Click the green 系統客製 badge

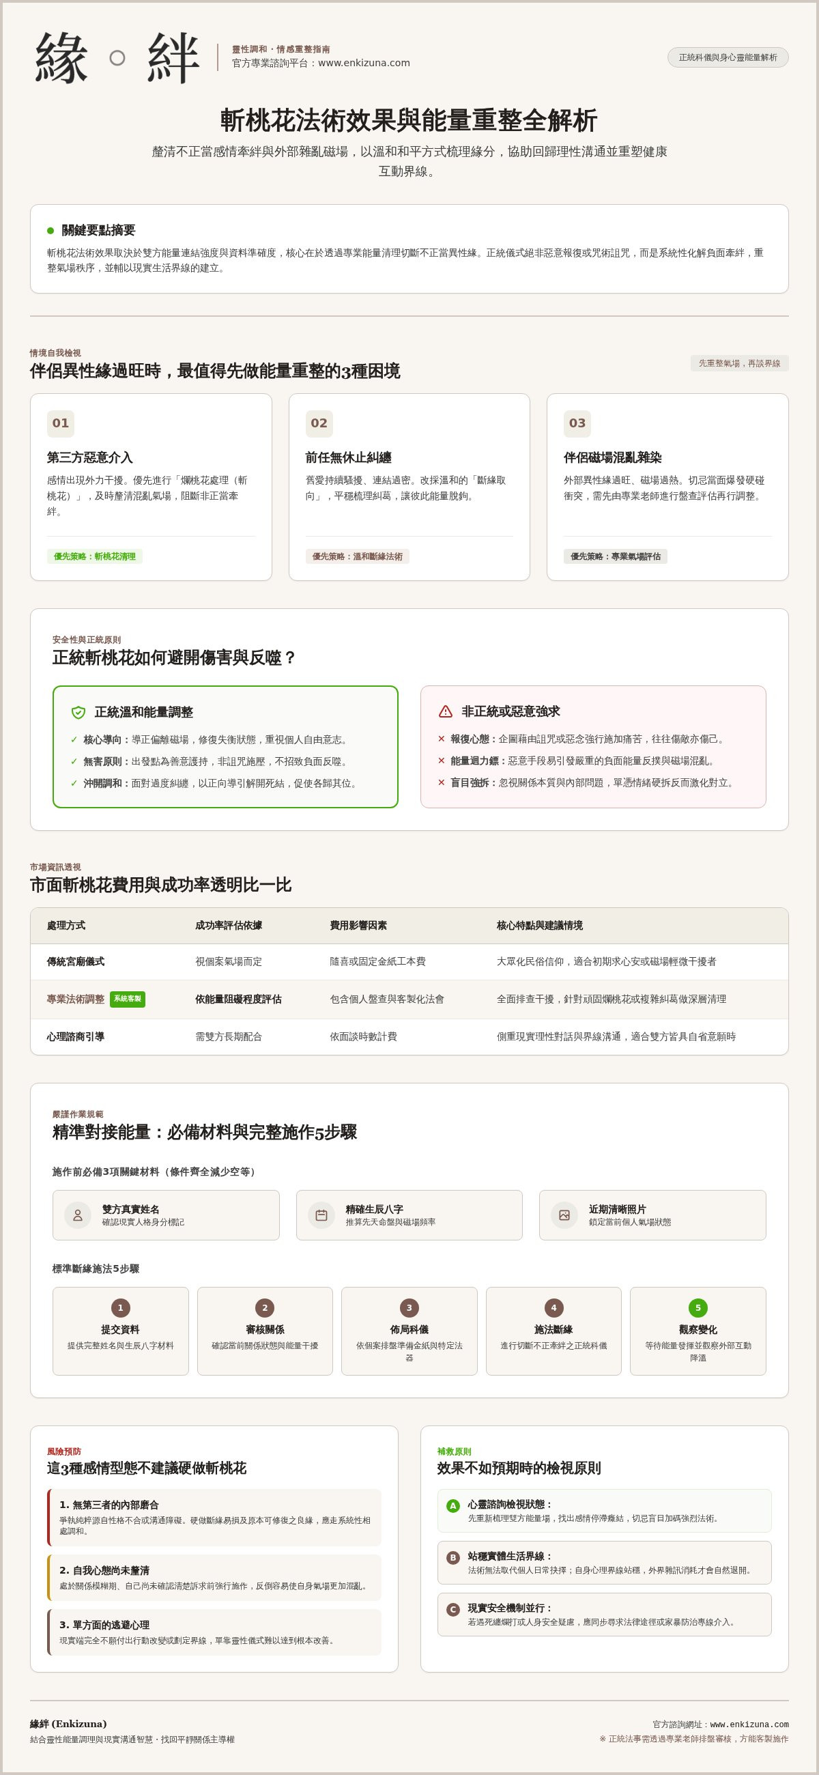[128, 999]
